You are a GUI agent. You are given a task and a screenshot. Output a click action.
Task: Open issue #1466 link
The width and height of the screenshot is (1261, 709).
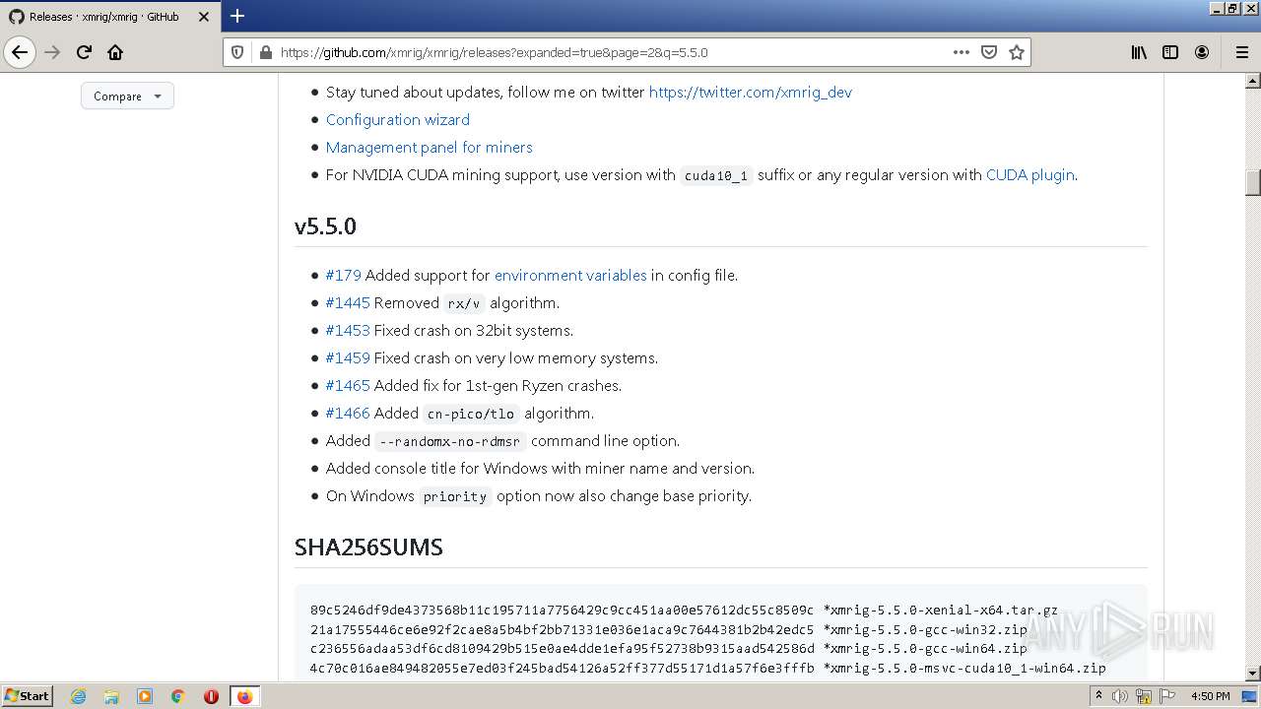click(x=347, y=413)
